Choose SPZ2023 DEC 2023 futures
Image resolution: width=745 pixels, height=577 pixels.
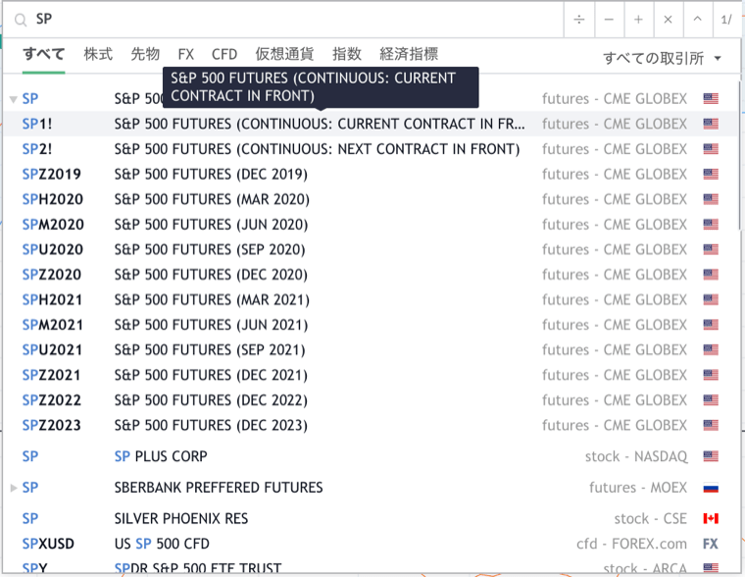coord(371,425)
